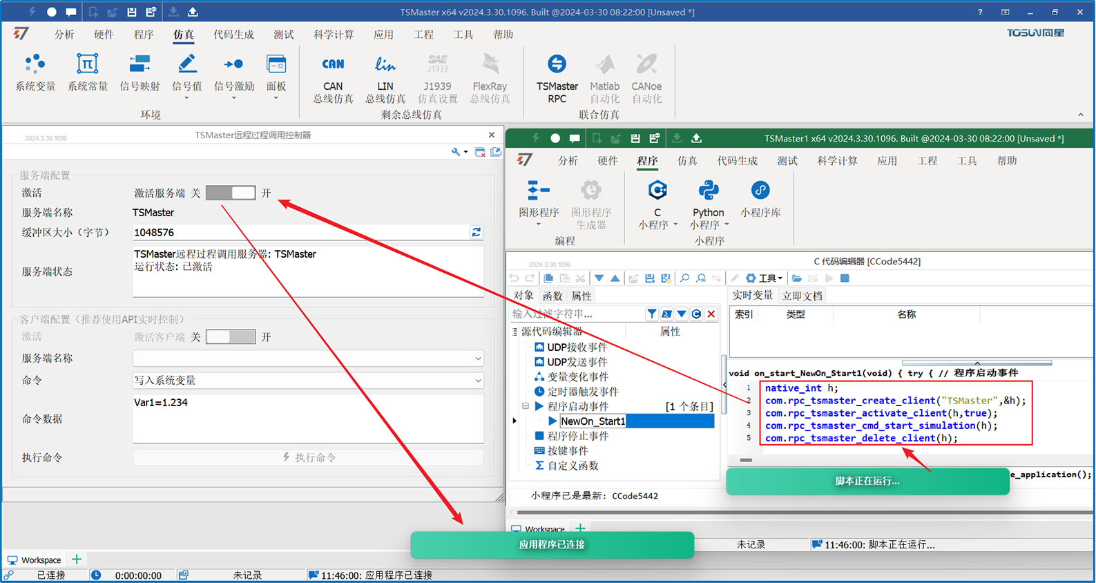This screenshot has height=583, width=1096.
Task: Select UDP接收事件 tree item
Action: point(577,347)
